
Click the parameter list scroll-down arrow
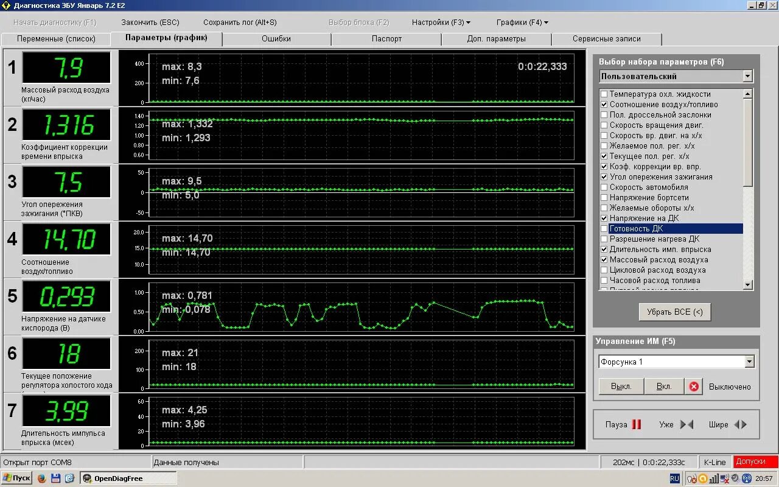[748, 285]
